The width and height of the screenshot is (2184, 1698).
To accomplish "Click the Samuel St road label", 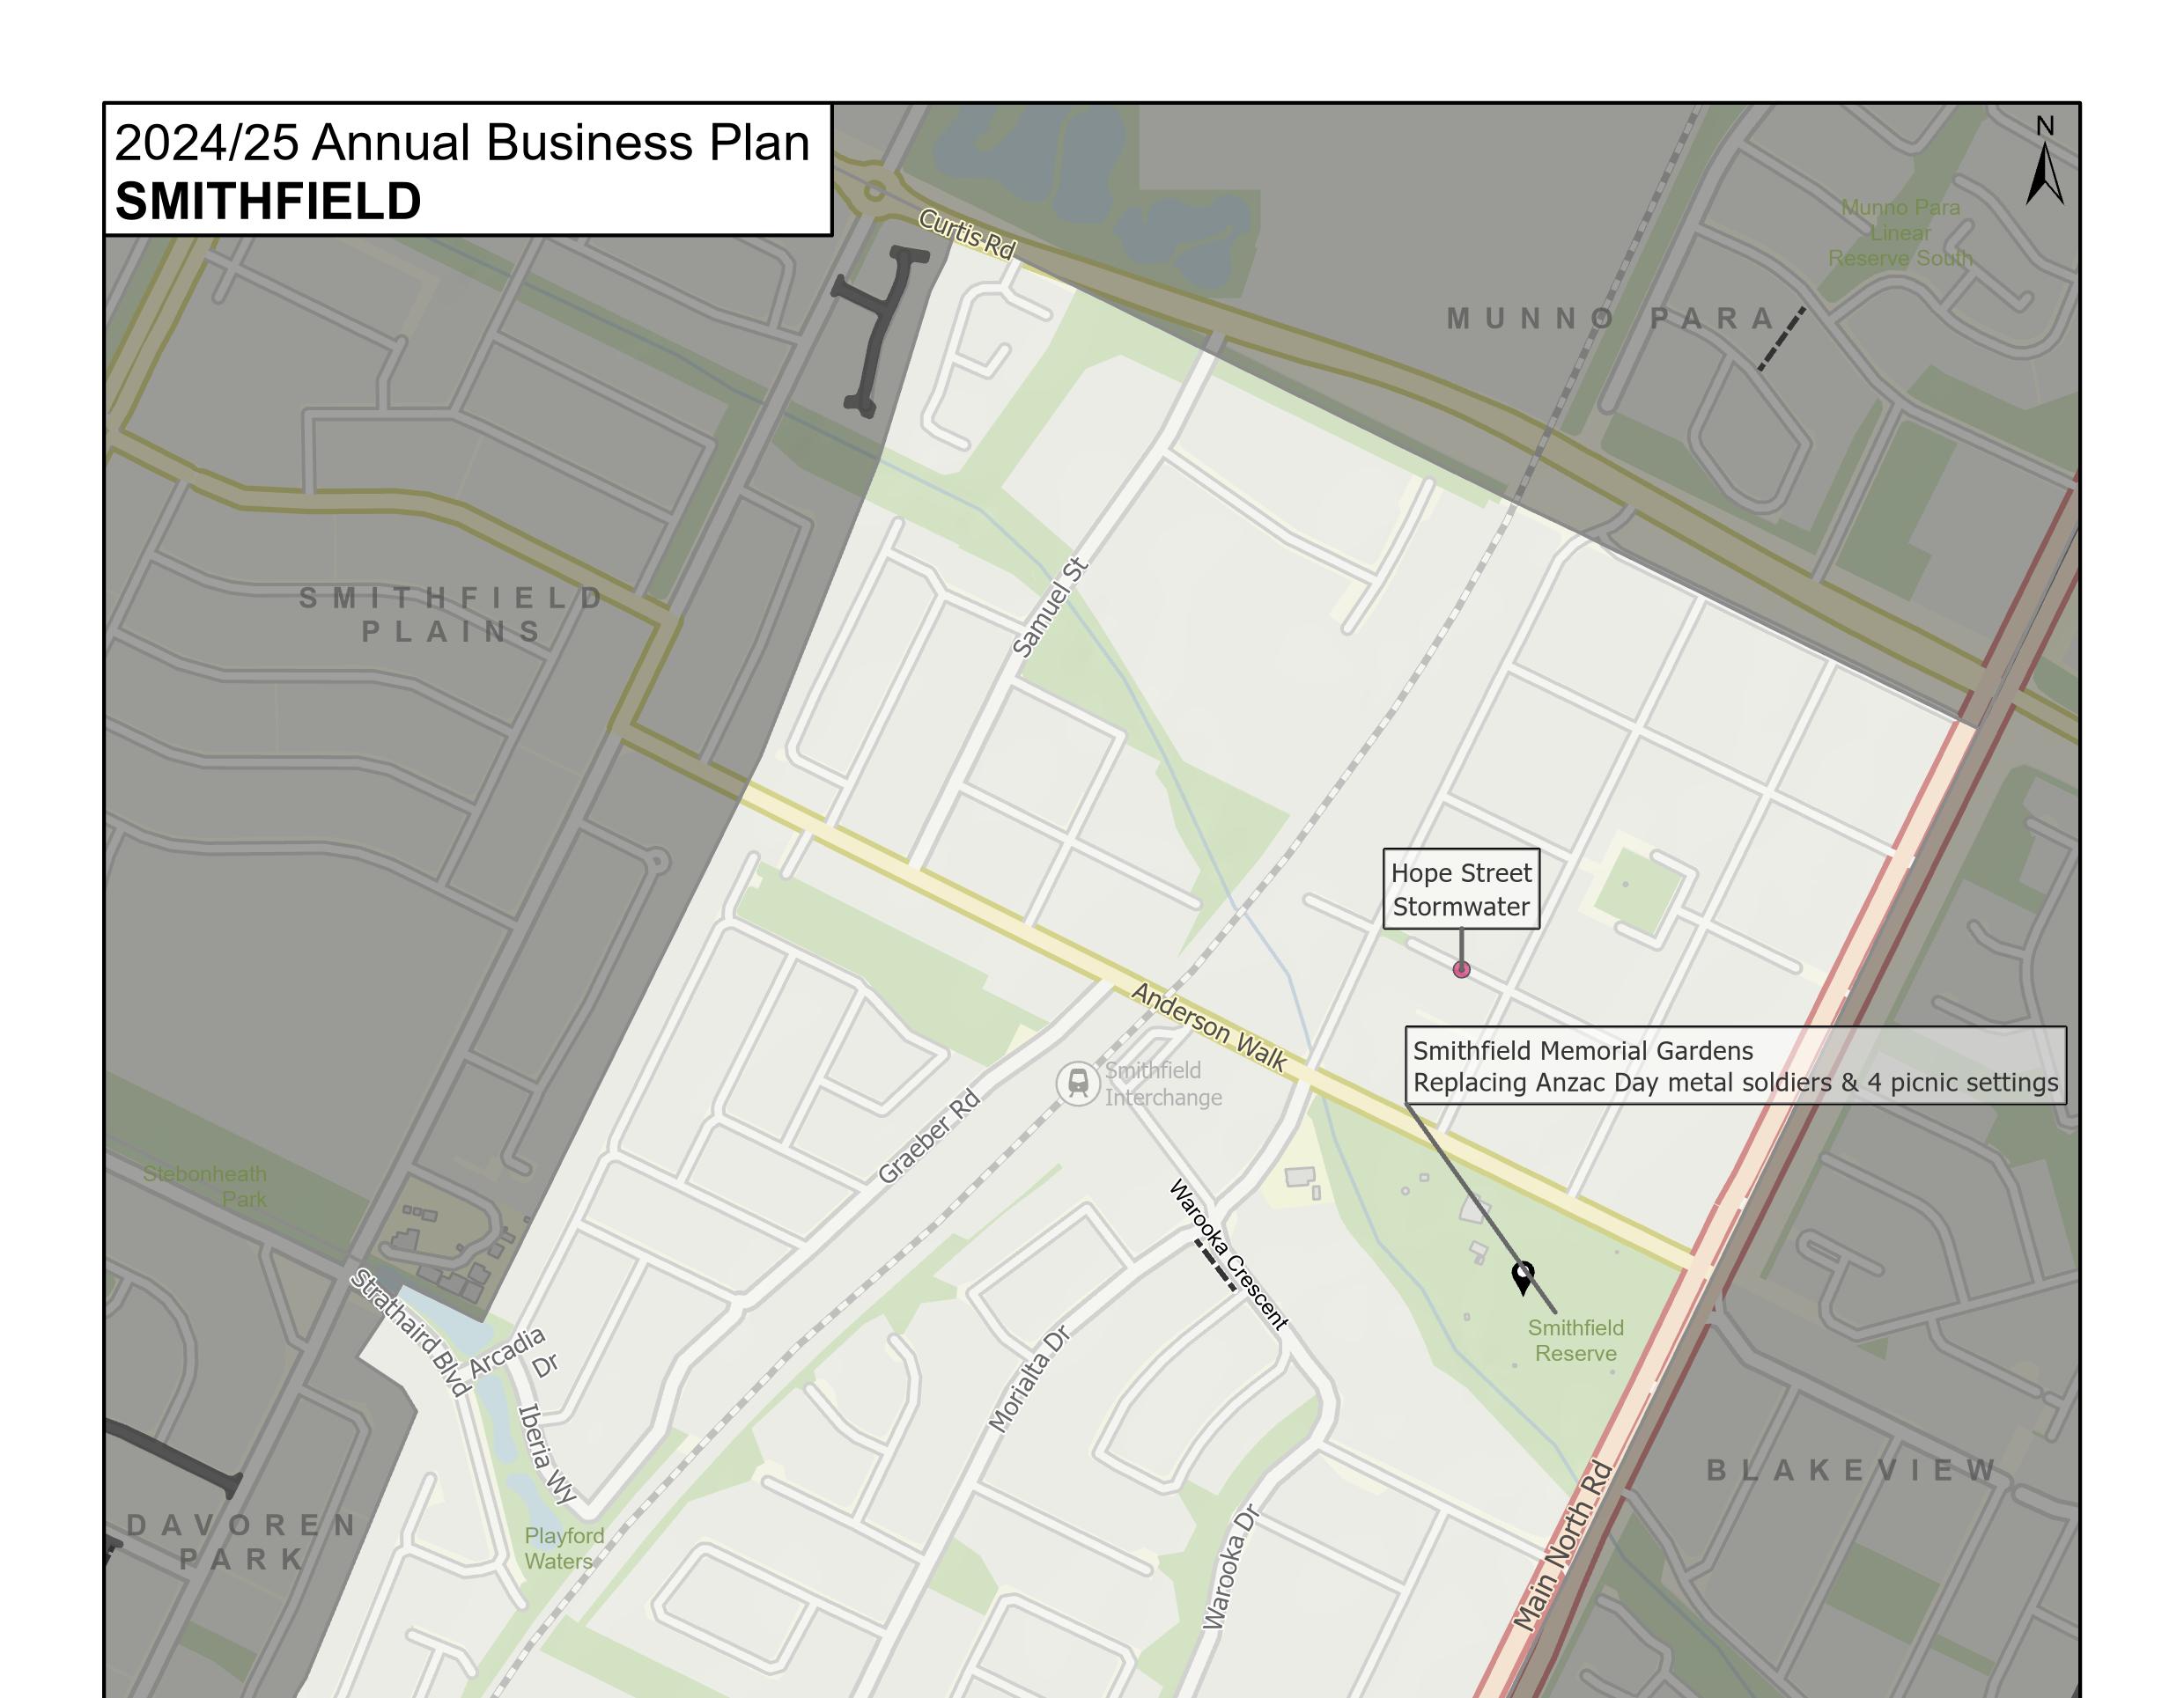I will coord(1050,606).
